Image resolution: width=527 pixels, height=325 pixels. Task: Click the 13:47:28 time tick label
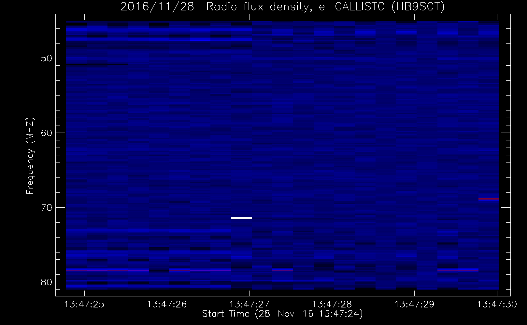tap(332, 305)
